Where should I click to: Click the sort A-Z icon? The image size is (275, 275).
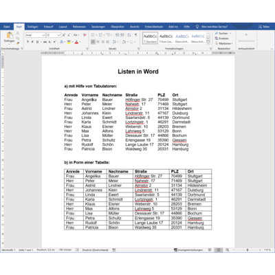point(129,35)
